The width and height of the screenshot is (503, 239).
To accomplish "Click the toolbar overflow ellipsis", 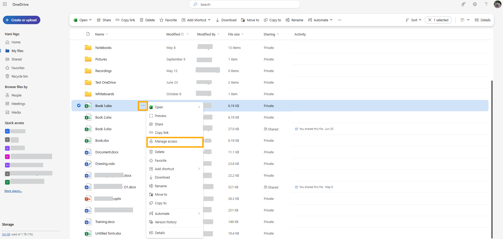I will [x=339, y=20].
